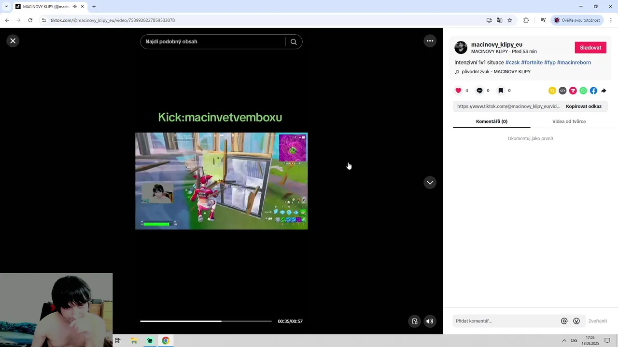This screenshot has height=347, width=618.
Task: Switch to the Videa od tvůrce tab
Action: pos(569,121)
